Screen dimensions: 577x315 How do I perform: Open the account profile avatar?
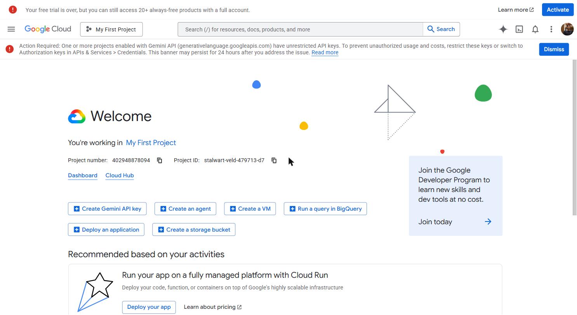[567, 29]
